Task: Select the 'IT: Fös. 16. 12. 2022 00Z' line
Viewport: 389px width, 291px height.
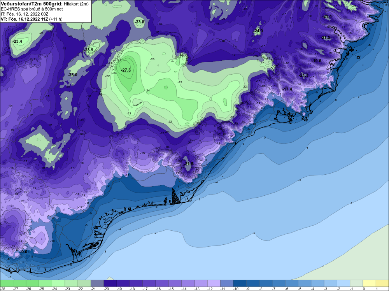Action: pyautogui.click(x=25, y=14)
